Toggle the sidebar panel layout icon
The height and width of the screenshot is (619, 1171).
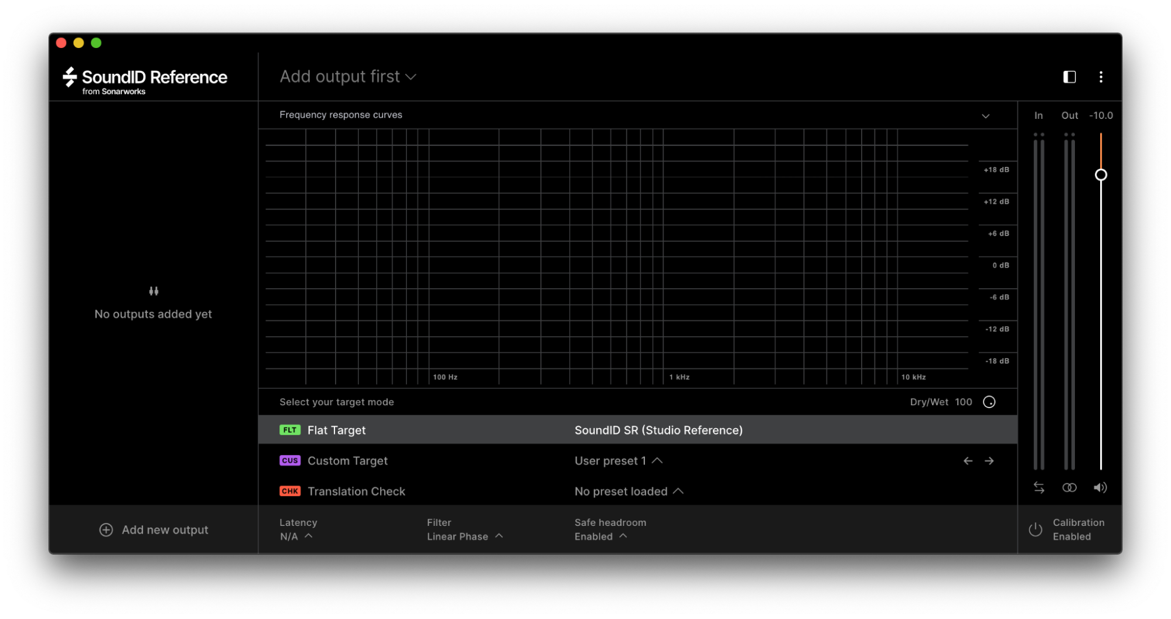click(x=1069, y=77)
